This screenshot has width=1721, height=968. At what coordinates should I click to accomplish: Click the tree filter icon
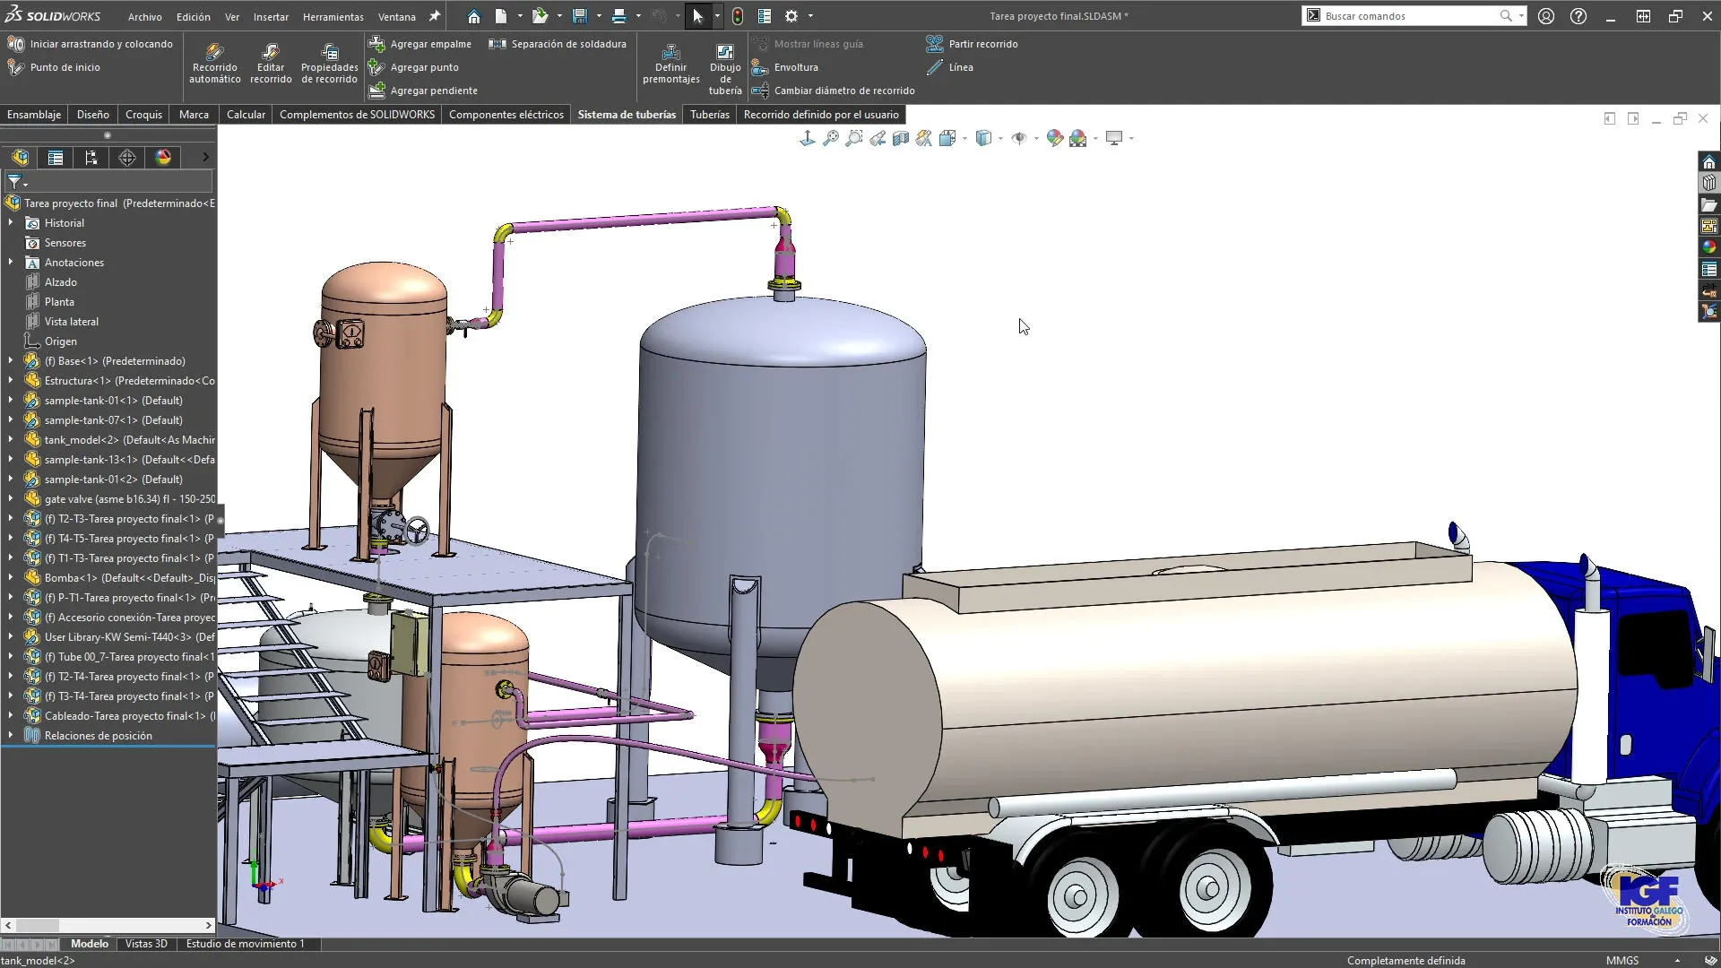coord(15,182)
